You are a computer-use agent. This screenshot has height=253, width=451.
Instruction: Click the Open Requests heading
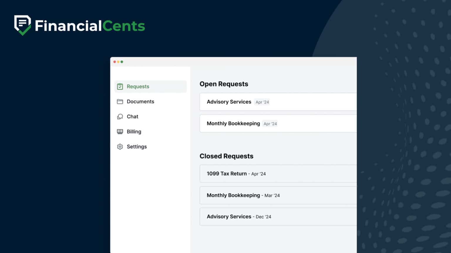pos(224,84)
